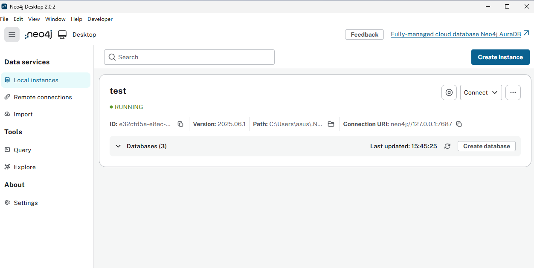
Task: Click the test instance name
Action: tap(118, 91)
